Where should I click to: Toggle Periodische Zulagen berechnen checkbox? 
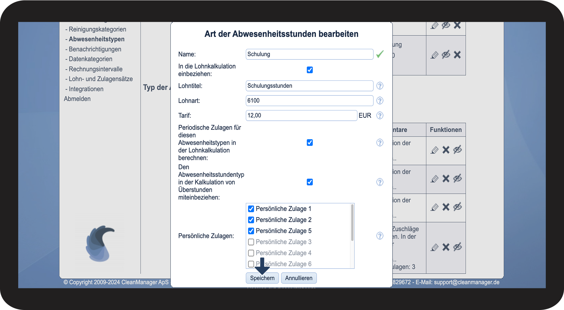click(310, 142)
